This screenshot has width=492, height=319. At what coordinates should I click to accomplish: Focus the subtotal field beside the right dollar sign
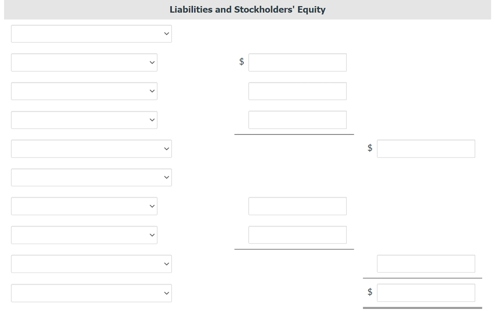coord(426,148)
